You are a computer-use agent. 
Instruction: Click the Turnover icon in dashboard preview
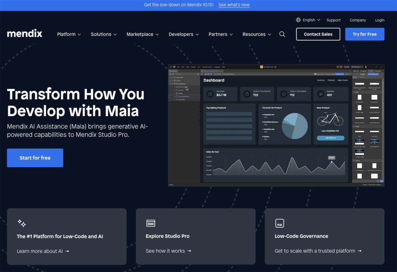210,94
